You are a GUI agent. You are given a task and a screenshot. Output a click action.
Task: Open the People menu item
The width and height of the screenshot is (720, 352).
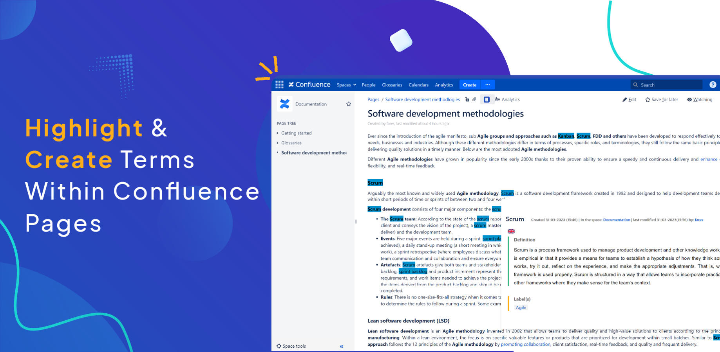point(368,85)
